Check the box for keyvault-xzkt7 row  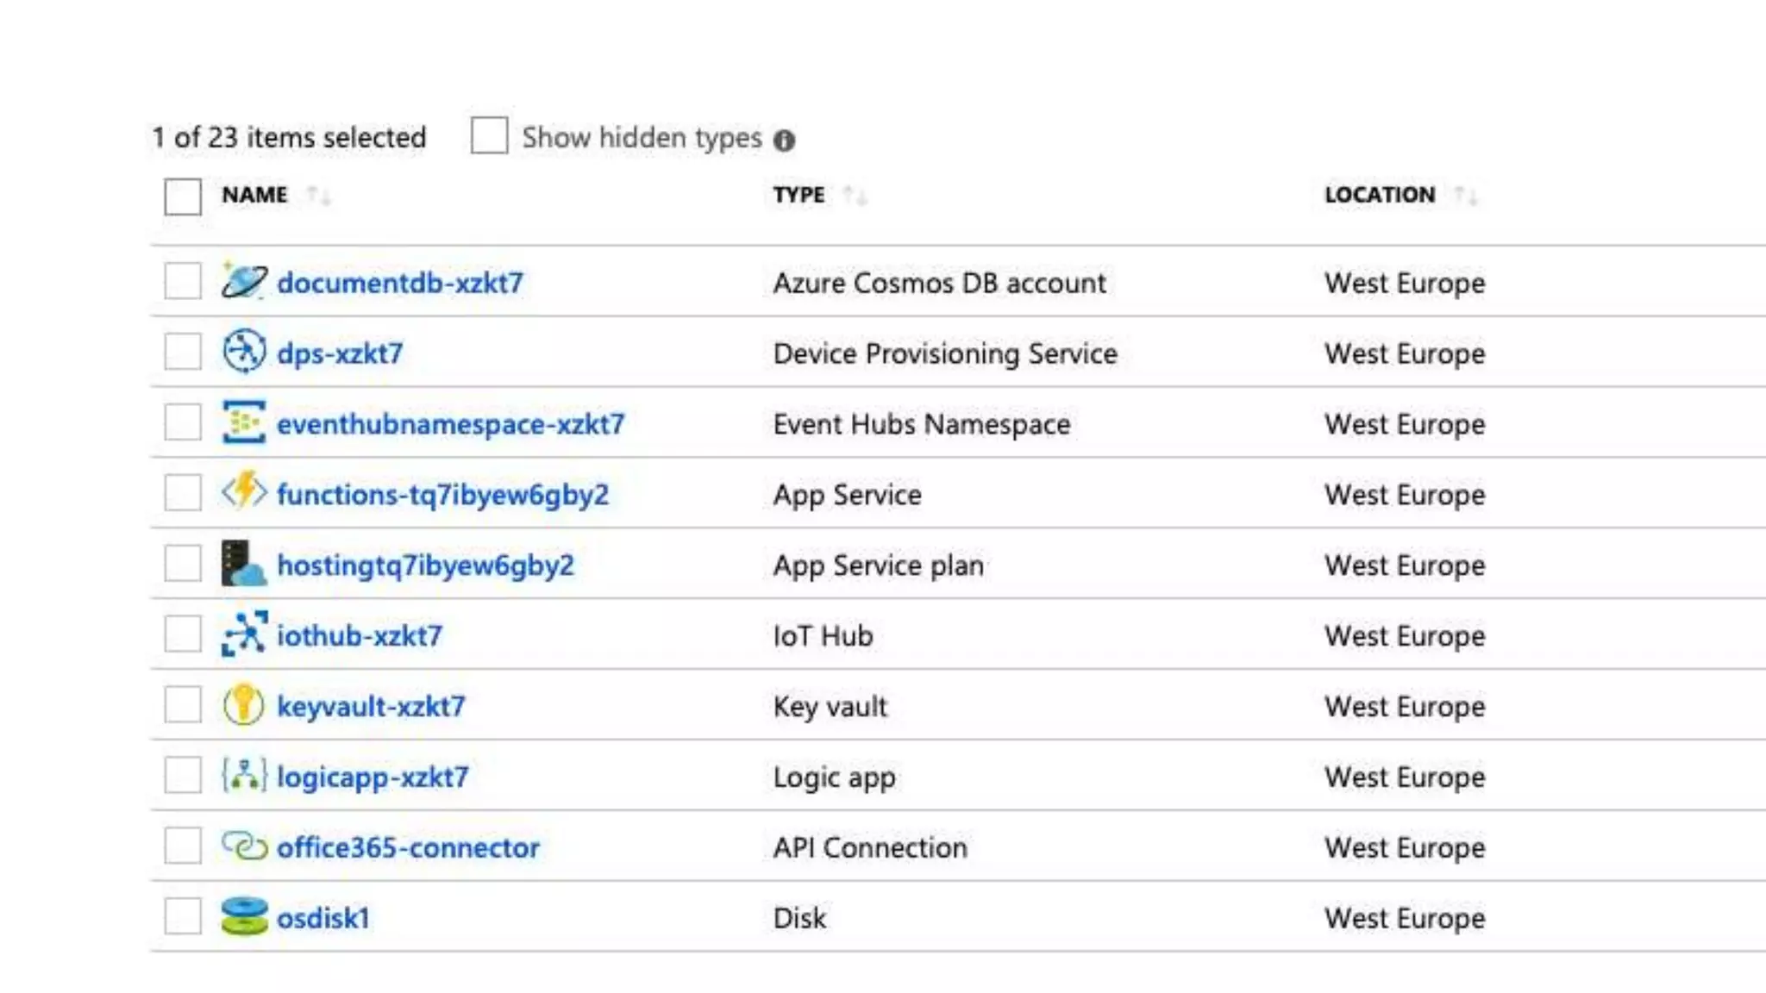[183, 705]
